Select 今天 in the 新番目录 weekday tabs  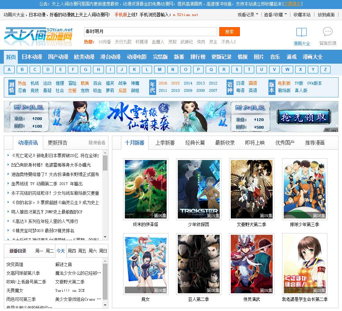(x=61, y=251)
